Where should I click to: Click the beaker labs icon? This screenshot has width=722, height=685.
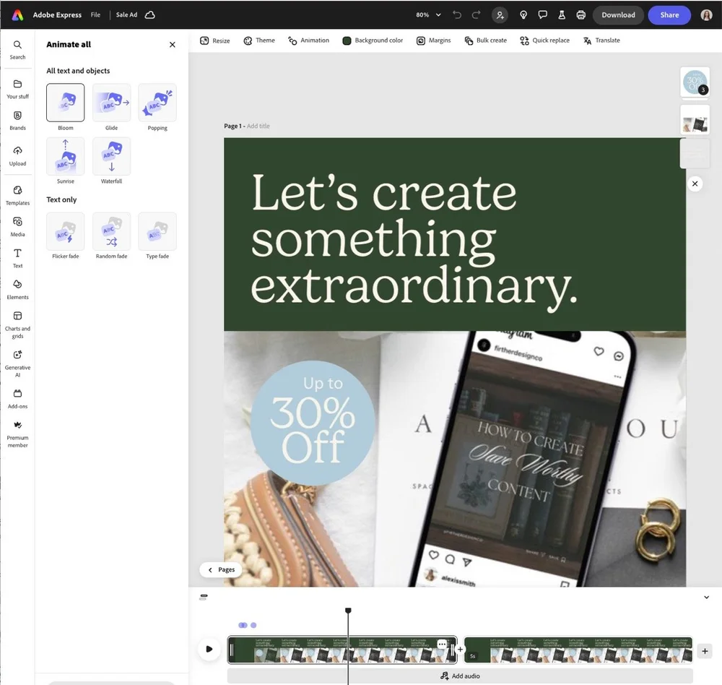click(562, 14)
